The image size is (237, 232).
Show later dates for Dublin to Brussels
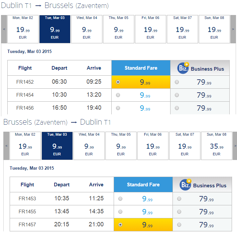coord(233,29)
